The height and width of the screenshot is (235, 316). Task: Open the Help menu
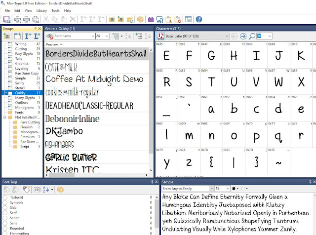coord(68,11)
